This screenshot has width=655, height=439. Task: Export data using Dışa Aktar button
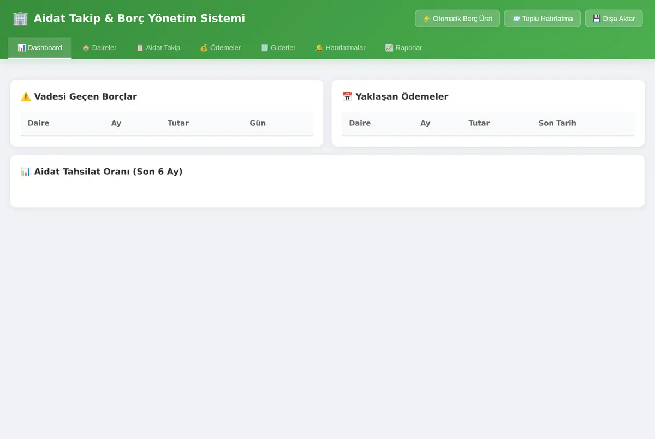pos(614,19)
